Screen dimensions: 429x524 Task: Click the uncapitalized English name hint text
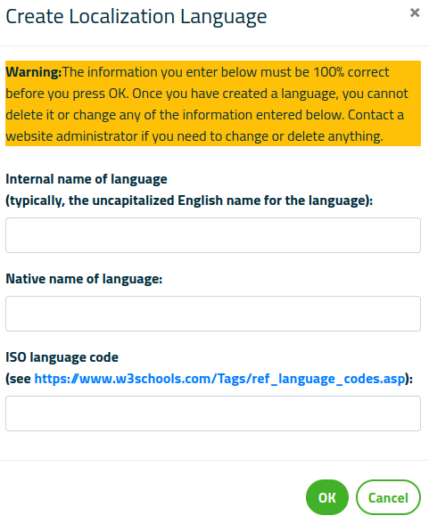tap(189, 201)
